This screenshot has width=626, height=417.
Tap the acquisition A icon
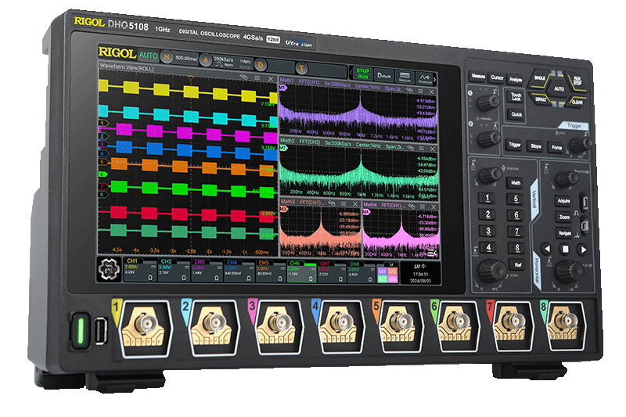point(205,59)
